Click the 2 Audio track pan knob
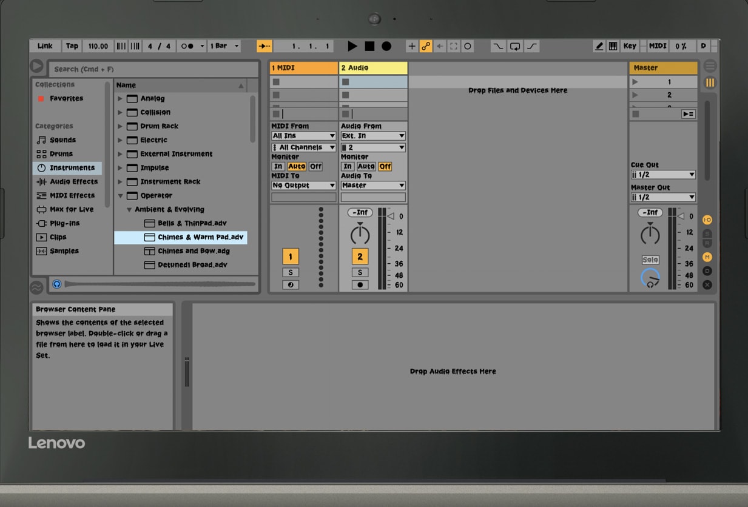 (360, 234)
